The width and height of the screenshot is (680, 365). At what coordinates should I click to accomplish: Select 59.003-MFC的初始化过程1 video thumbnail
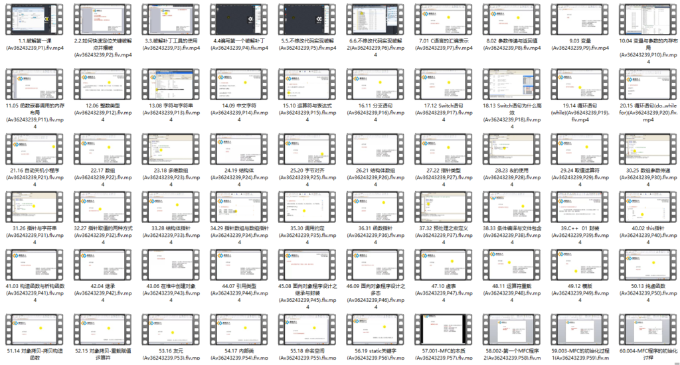(580, 329)
